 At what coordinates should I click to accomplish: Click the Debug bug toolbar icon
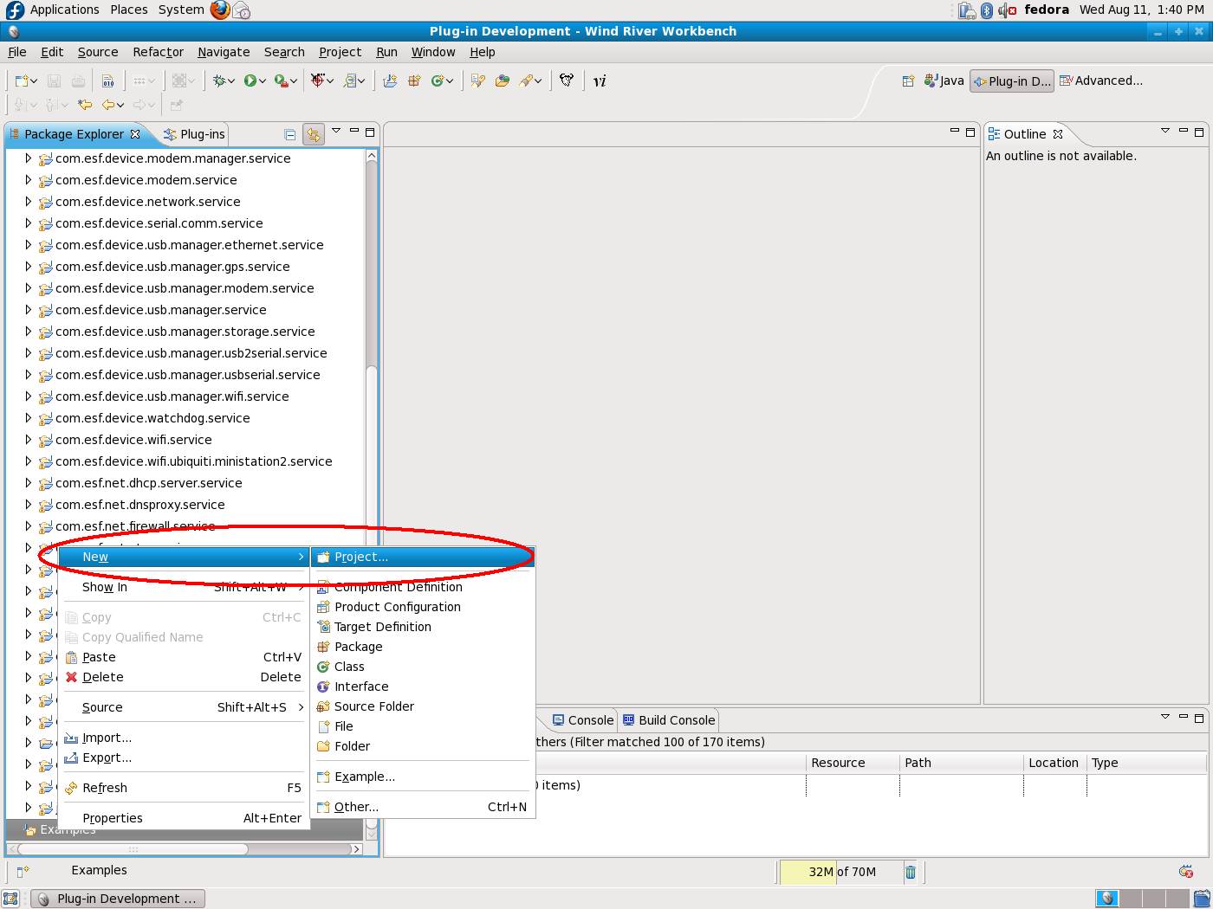[220, 81]
